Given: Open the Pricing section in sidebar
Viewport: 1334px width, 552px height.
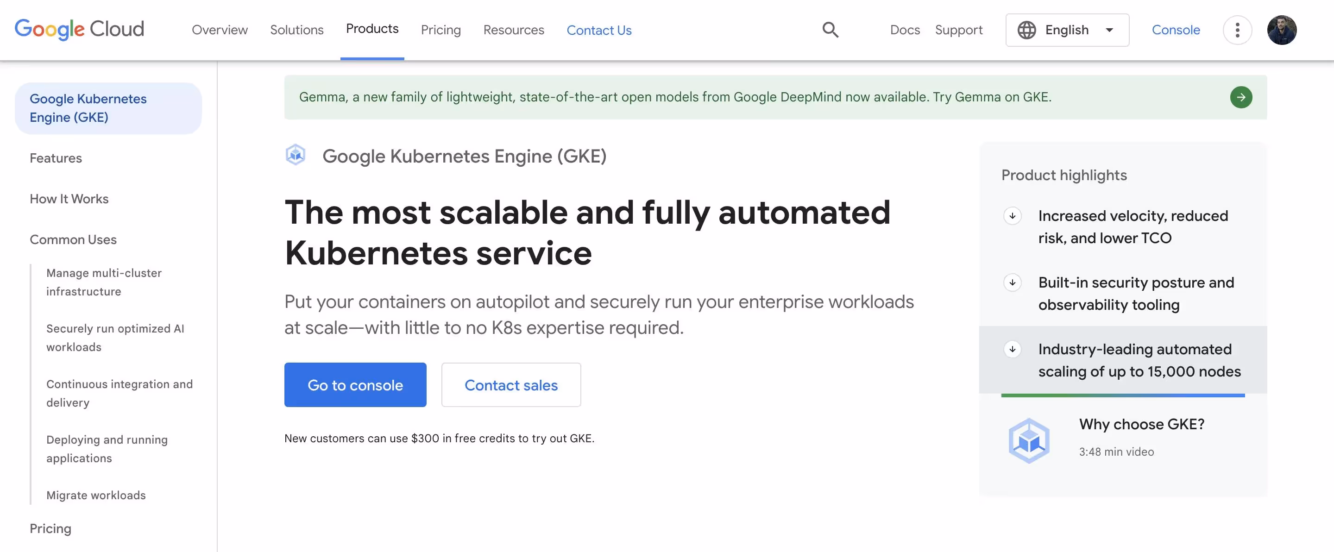Looking at the screenshot, I should pyautogui.click(x=50, y=528).
